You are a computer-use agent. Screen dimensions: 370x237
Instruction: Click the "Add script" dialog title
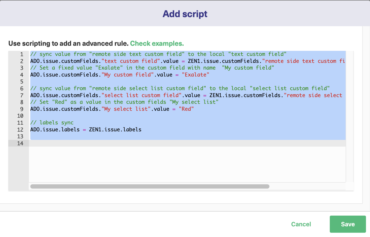185,14
